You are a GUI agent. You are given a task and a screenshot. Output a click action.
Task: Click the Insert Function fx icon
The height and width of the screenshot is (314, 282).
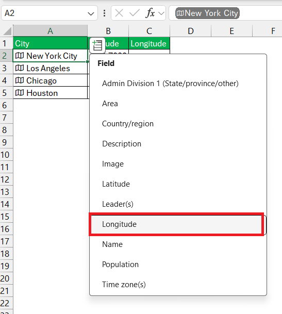coord(150,13)
